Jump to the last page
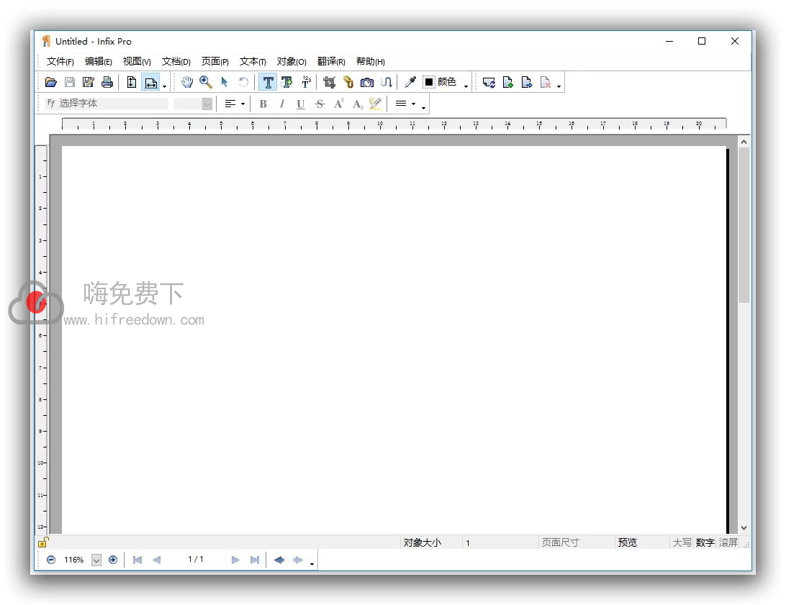 pos(255,560)
